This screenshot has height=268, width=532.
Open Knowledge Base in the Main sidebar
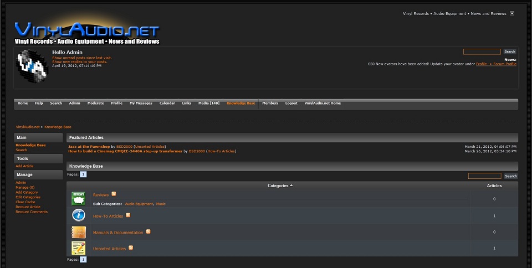click(x=30, y=145)
